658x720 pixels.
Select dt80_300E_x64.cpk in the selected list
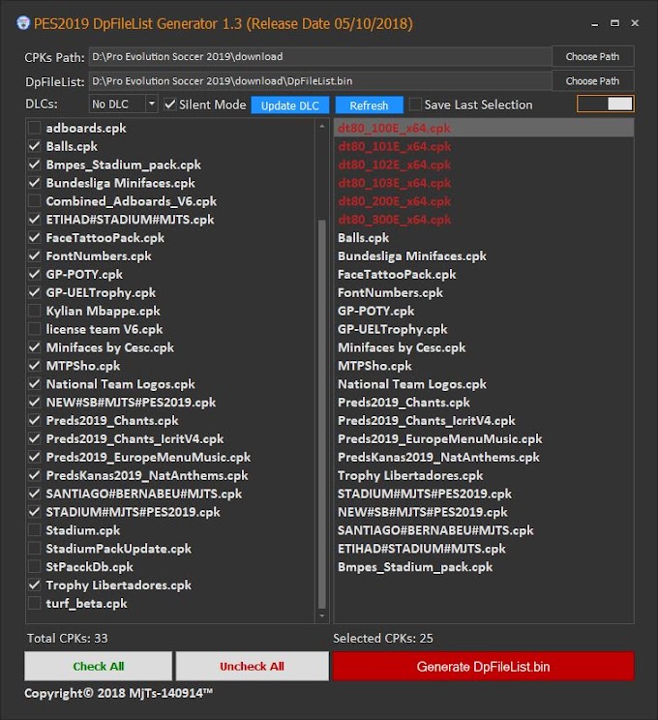coord(484,219)
